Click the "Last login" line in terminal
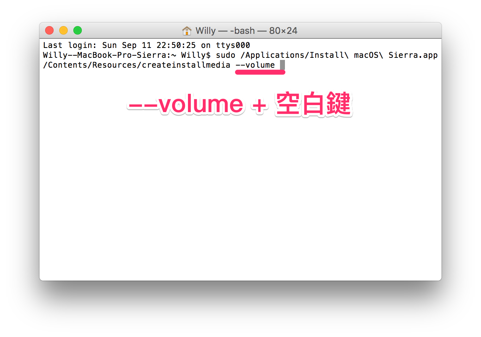Viewport: 481px width, 337px height. point(147,45)
